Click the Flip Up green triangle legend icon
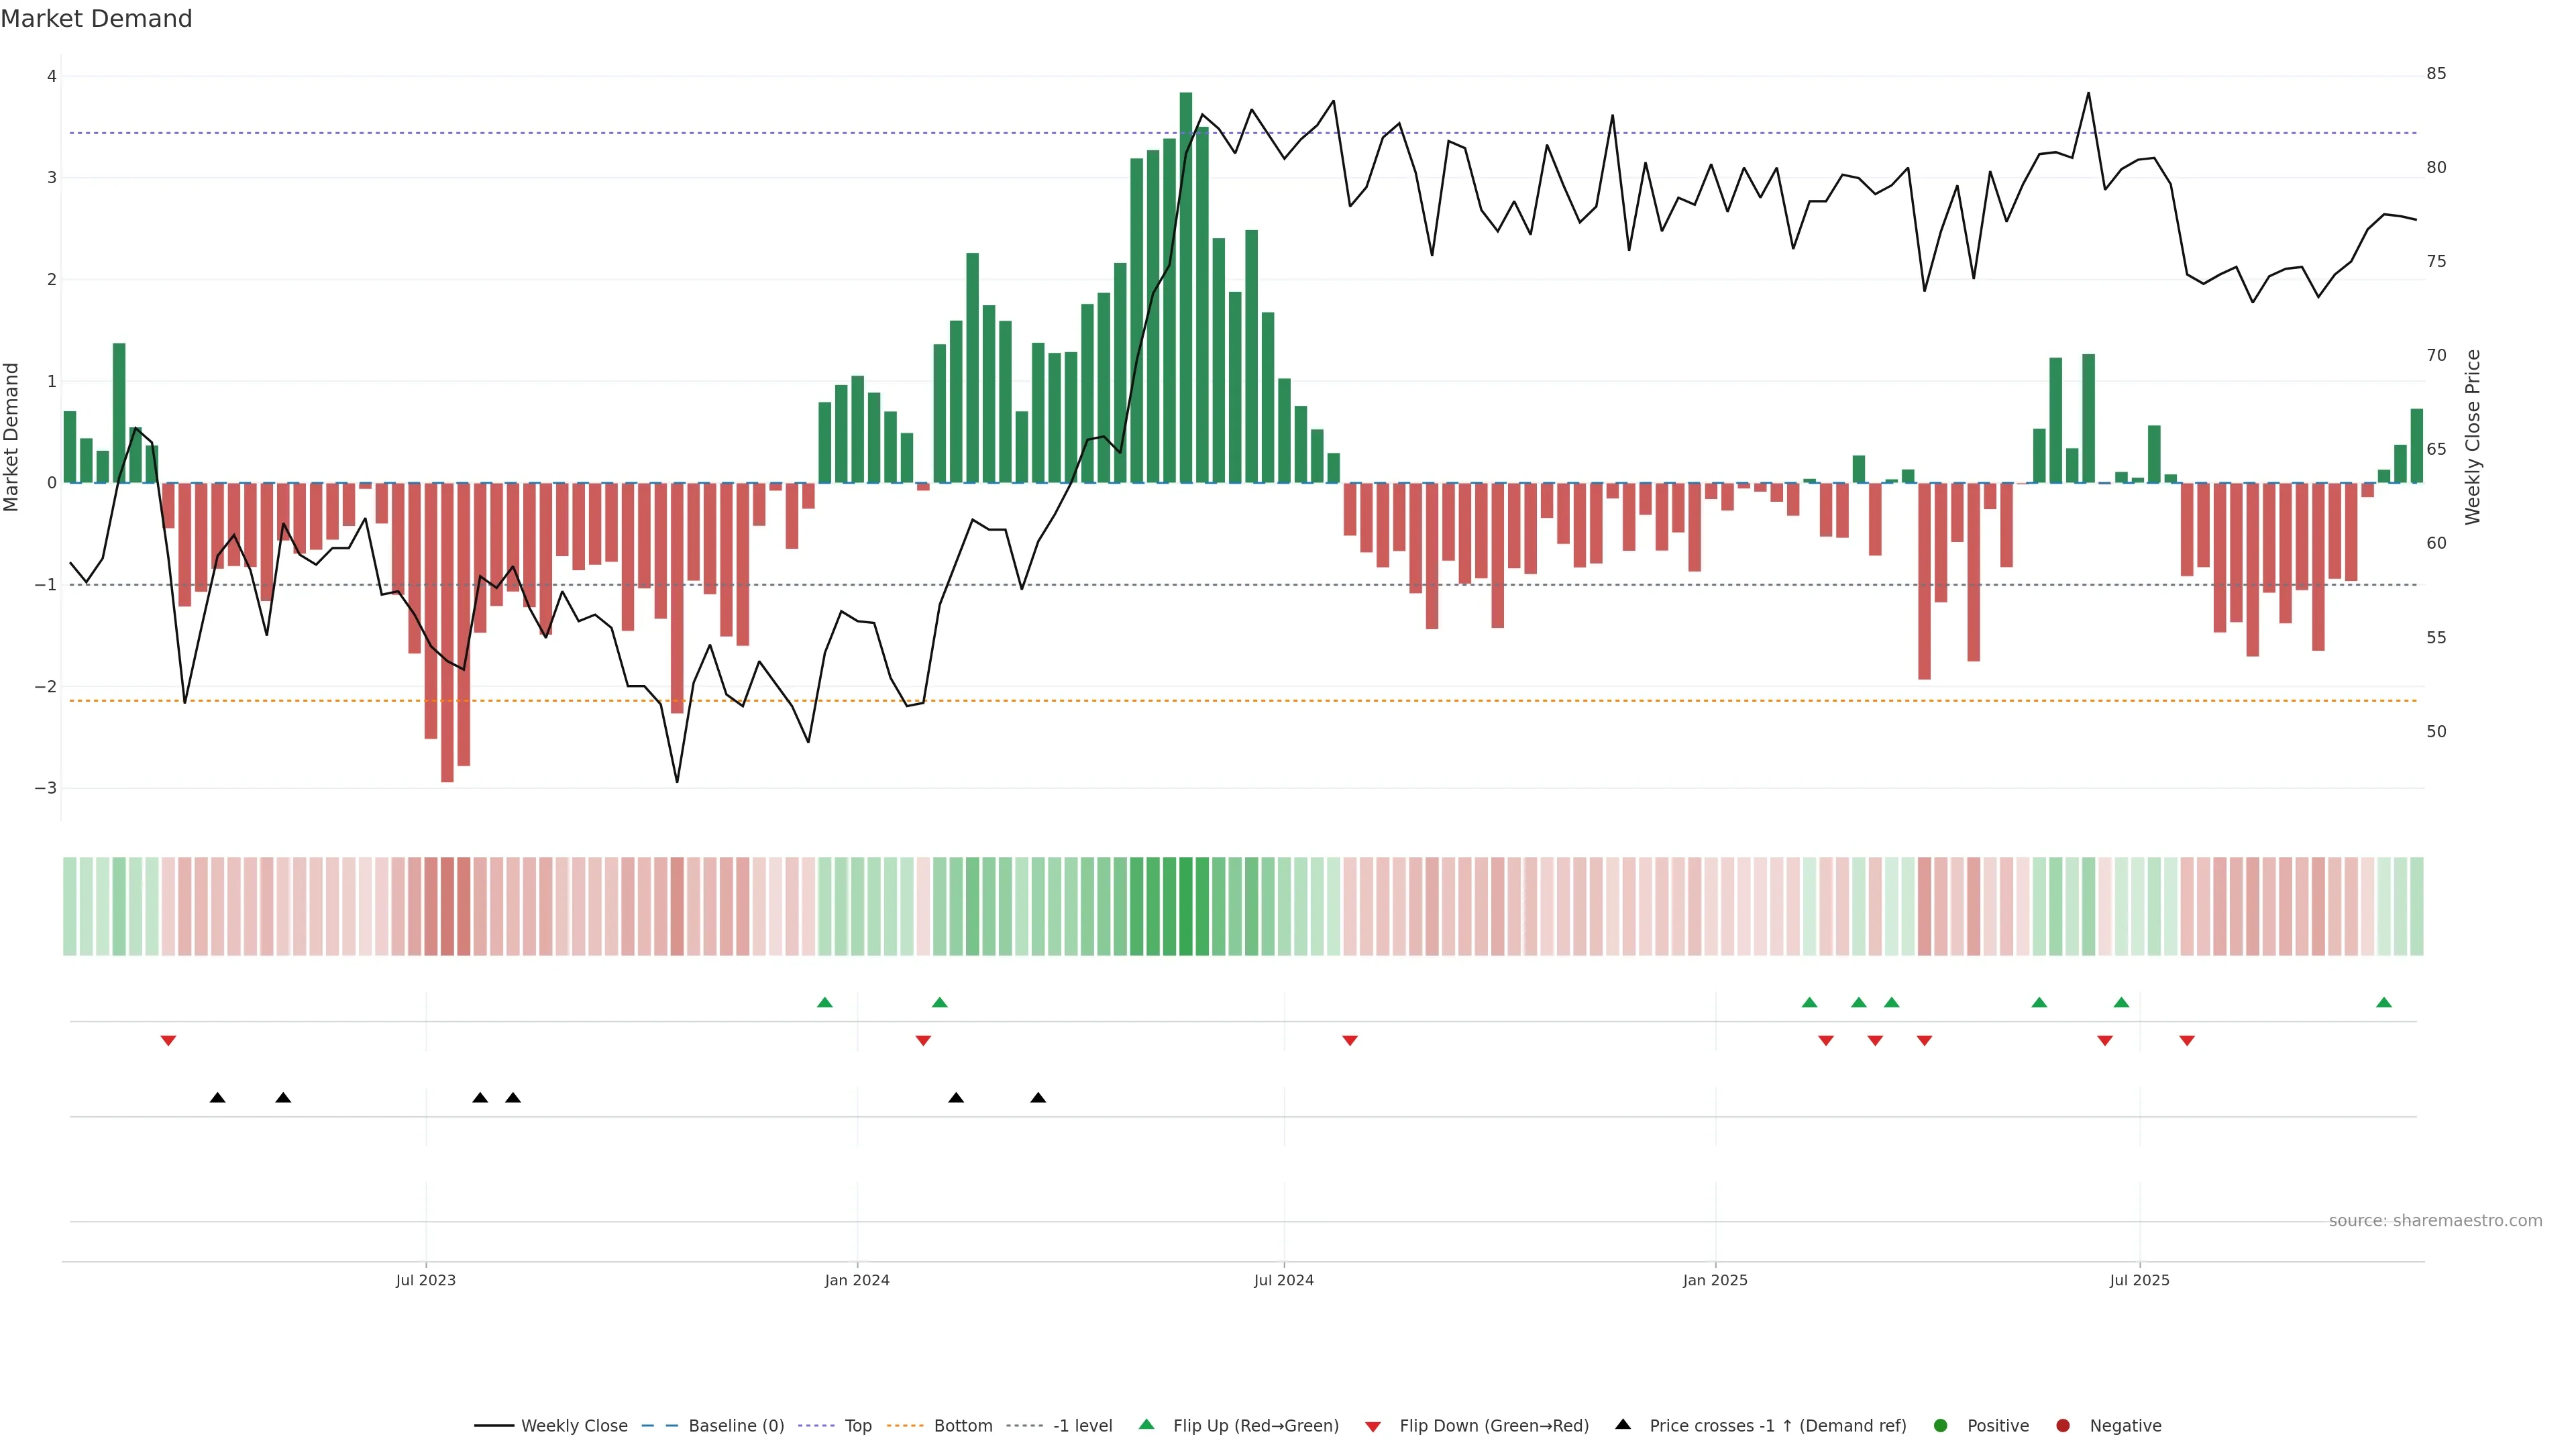 (x=1146, y=1424)
